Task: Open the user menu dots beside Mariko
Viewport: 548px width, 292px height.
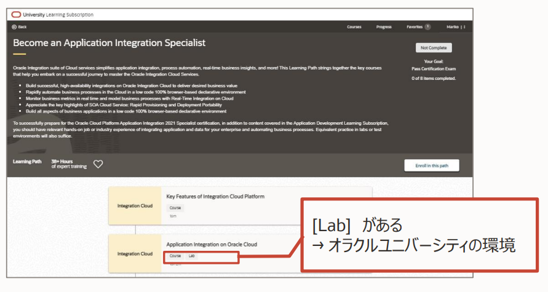Action: point(464,27)
